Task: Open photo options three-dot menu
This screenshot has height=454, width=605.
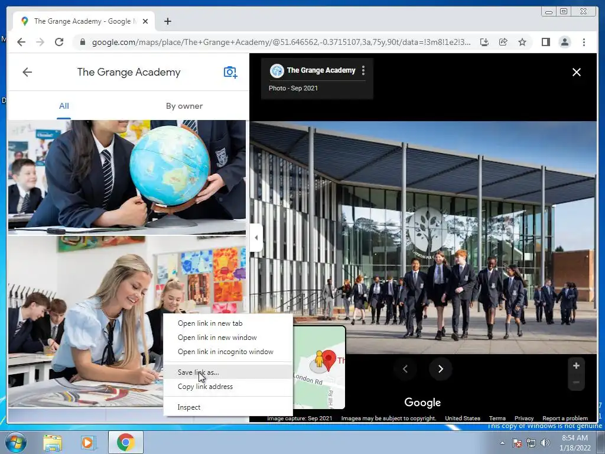Action: click(x=363, y=70)
